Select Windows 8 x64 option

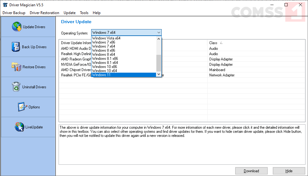tap(124, 54)
